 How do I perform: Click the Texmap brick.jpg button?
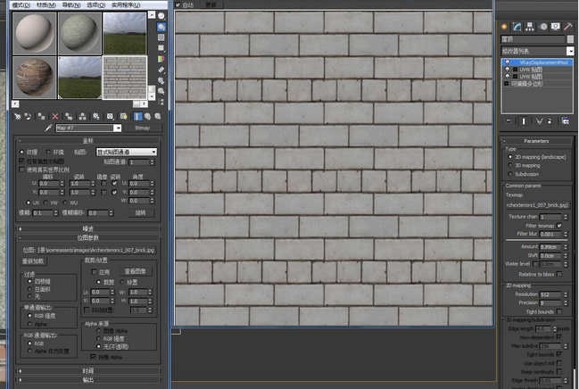point(537,204)
